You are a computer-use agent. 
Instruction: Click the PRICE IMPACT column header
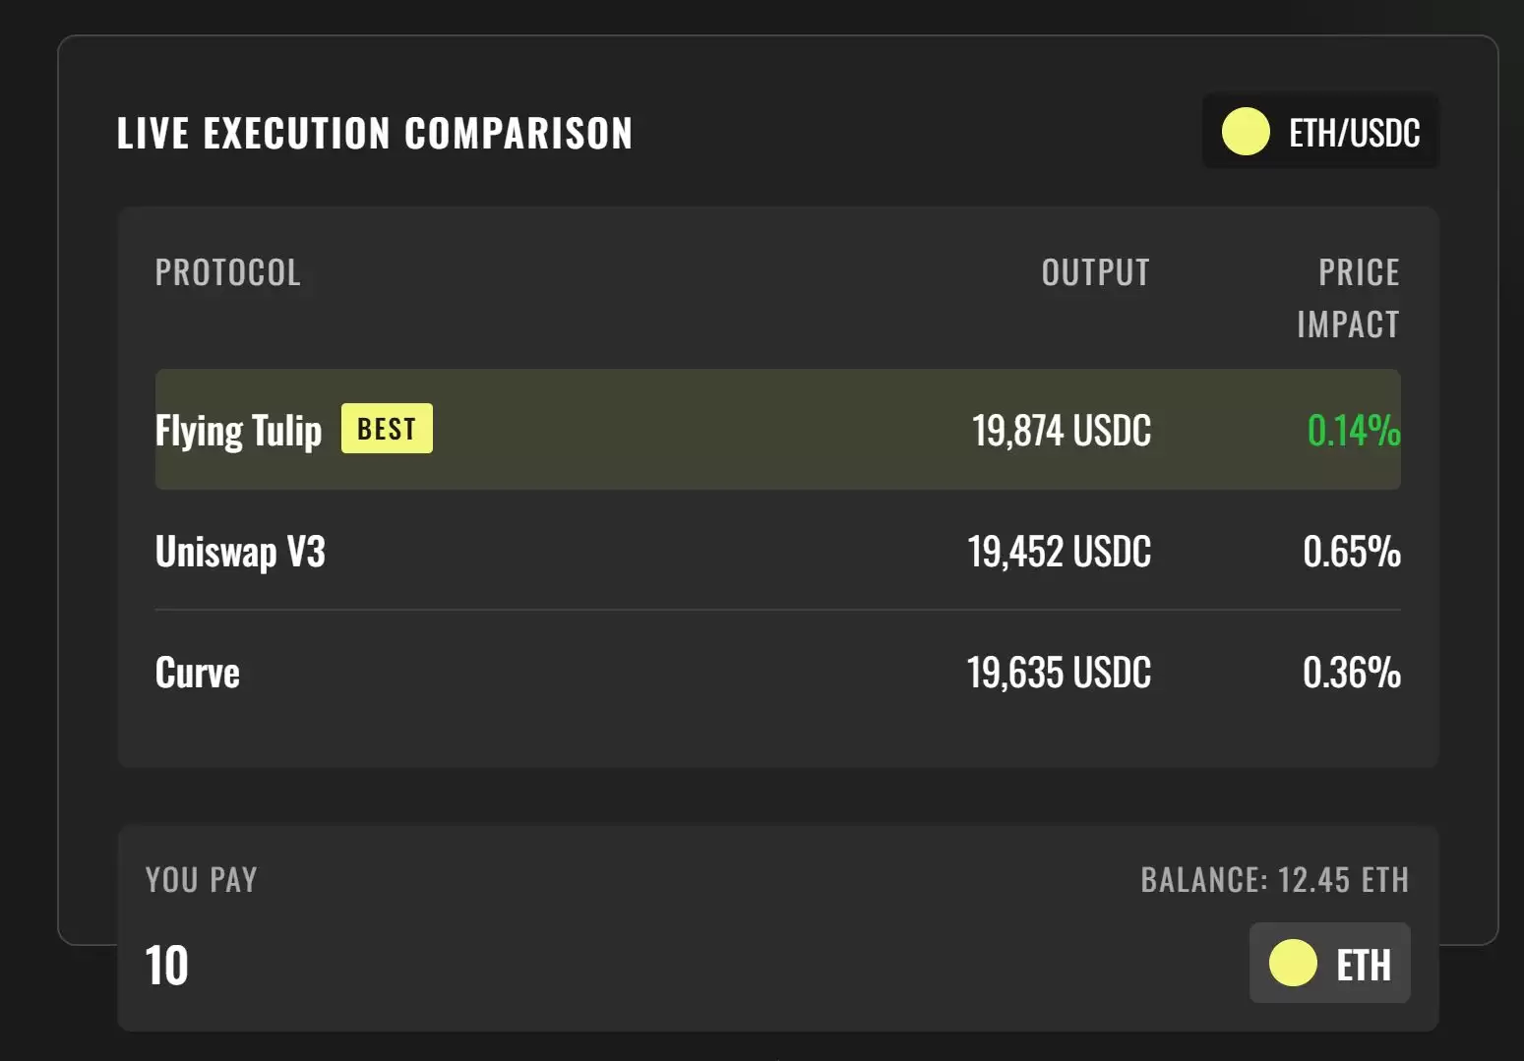[x=1348, y=298]
